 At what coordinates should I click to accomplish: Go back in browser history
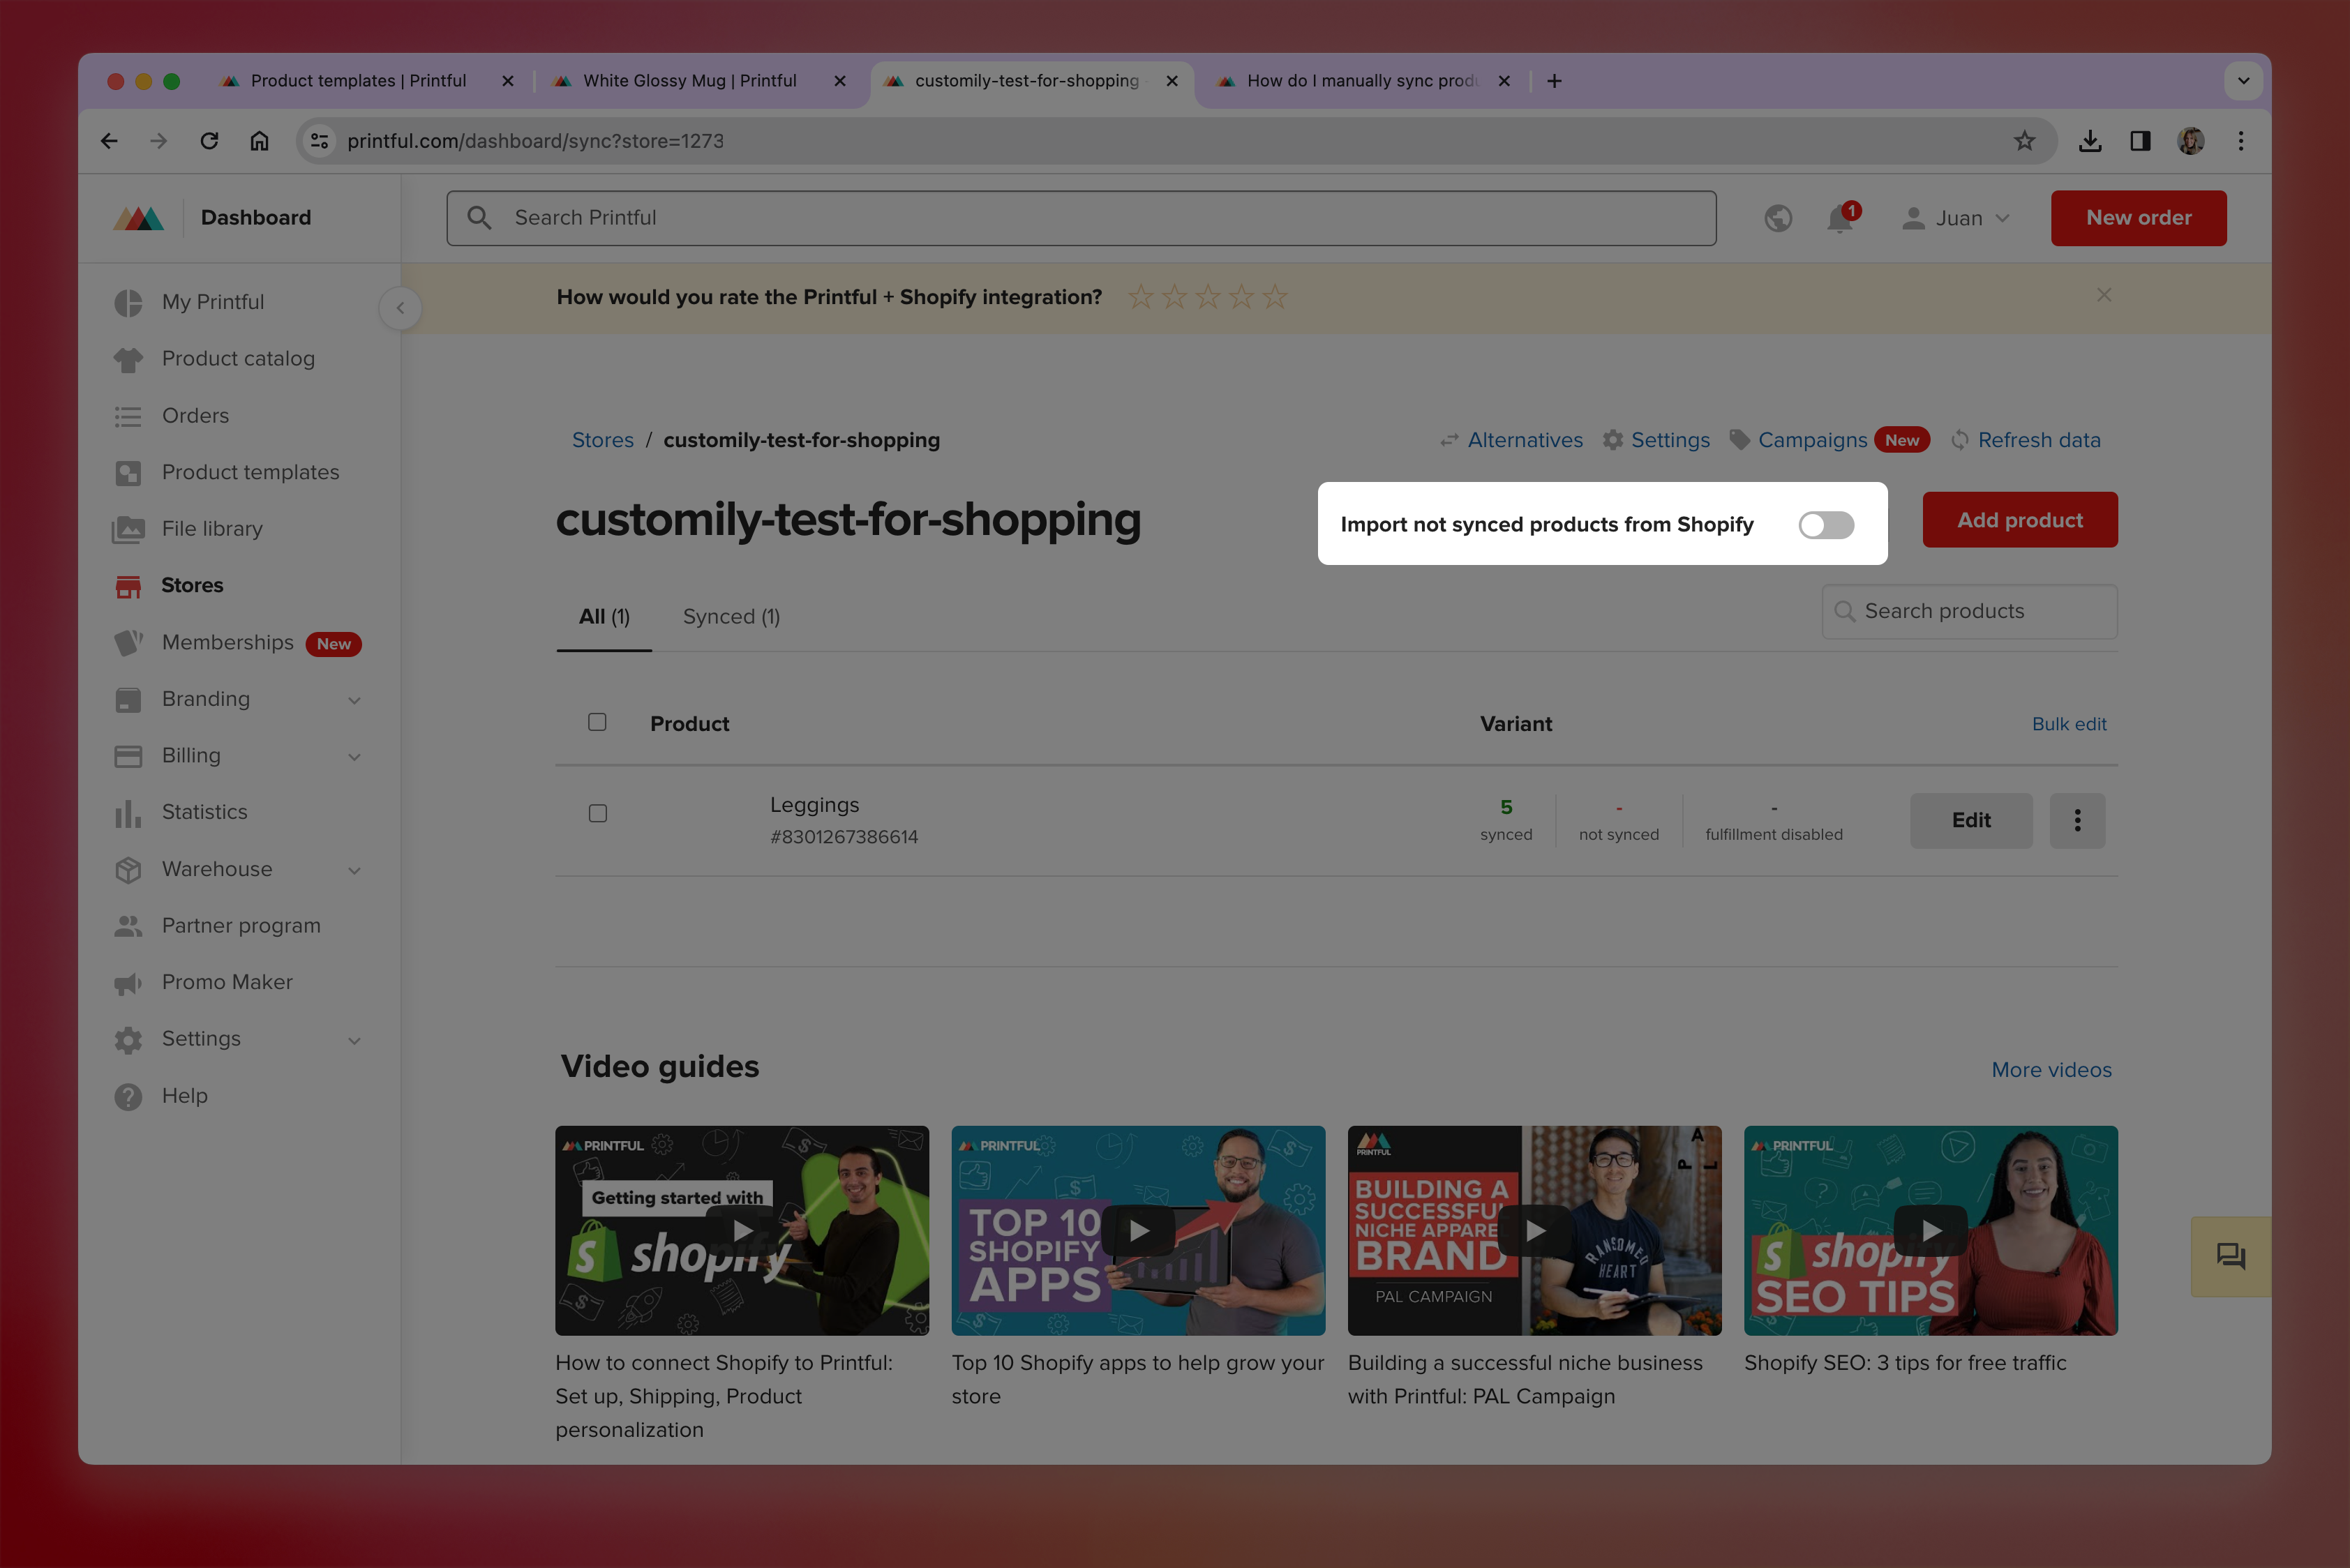(109, 141)
